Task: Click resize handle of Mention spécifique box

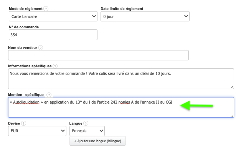Action: tap(232, 115)
